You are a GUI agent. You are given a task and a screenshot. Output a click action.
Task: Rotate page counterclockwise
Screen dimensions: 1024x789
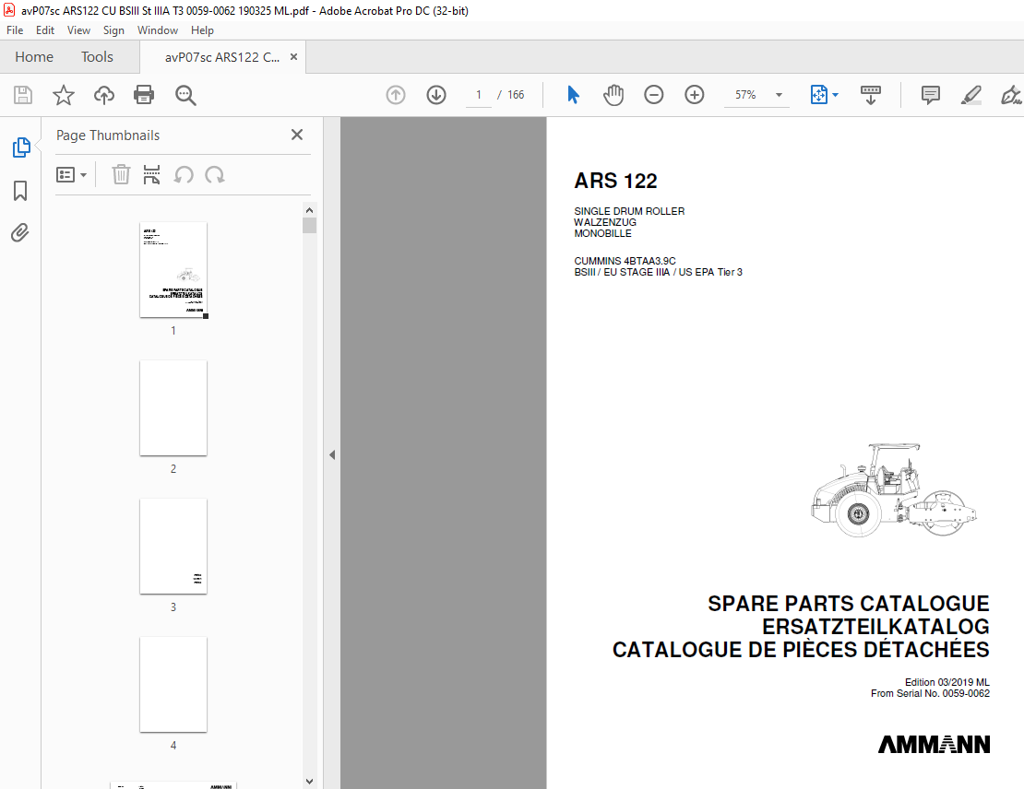coord(184,175)
